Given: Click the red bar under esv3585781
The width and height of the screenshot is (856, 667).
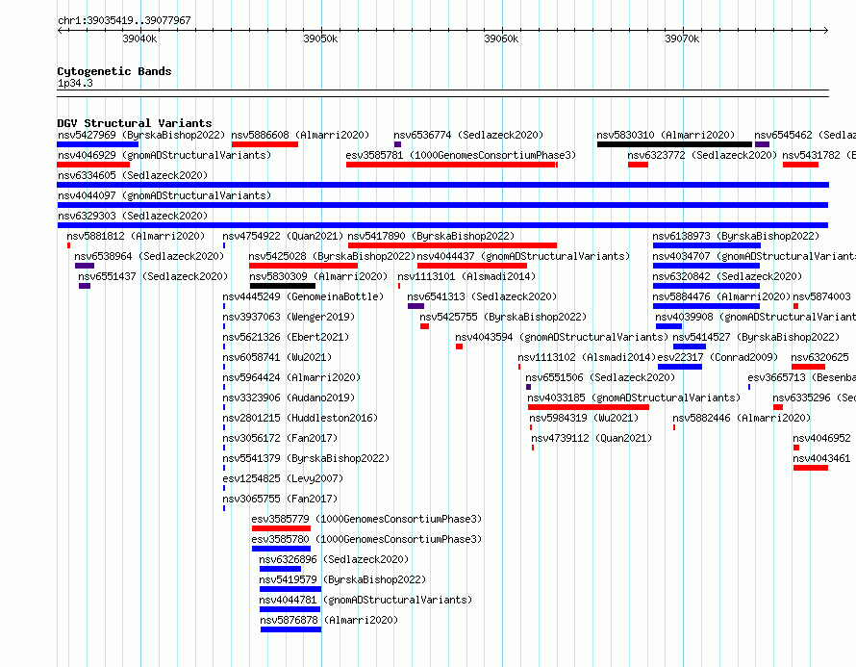Looking at the screenshot, I should click(452, 165).
